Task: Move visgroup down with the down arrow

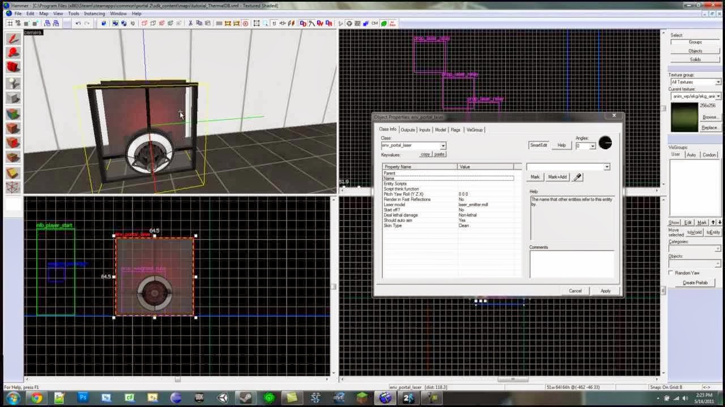Action: click(x=719, y=222)
